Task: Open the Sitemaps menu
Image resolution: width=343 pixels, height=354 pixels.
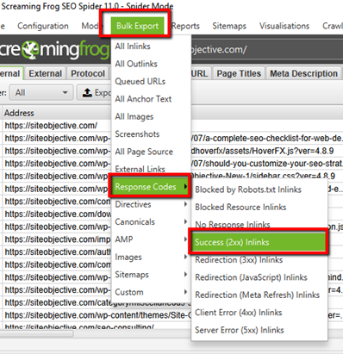Action: pyautogui.click(x=229, y=26)
